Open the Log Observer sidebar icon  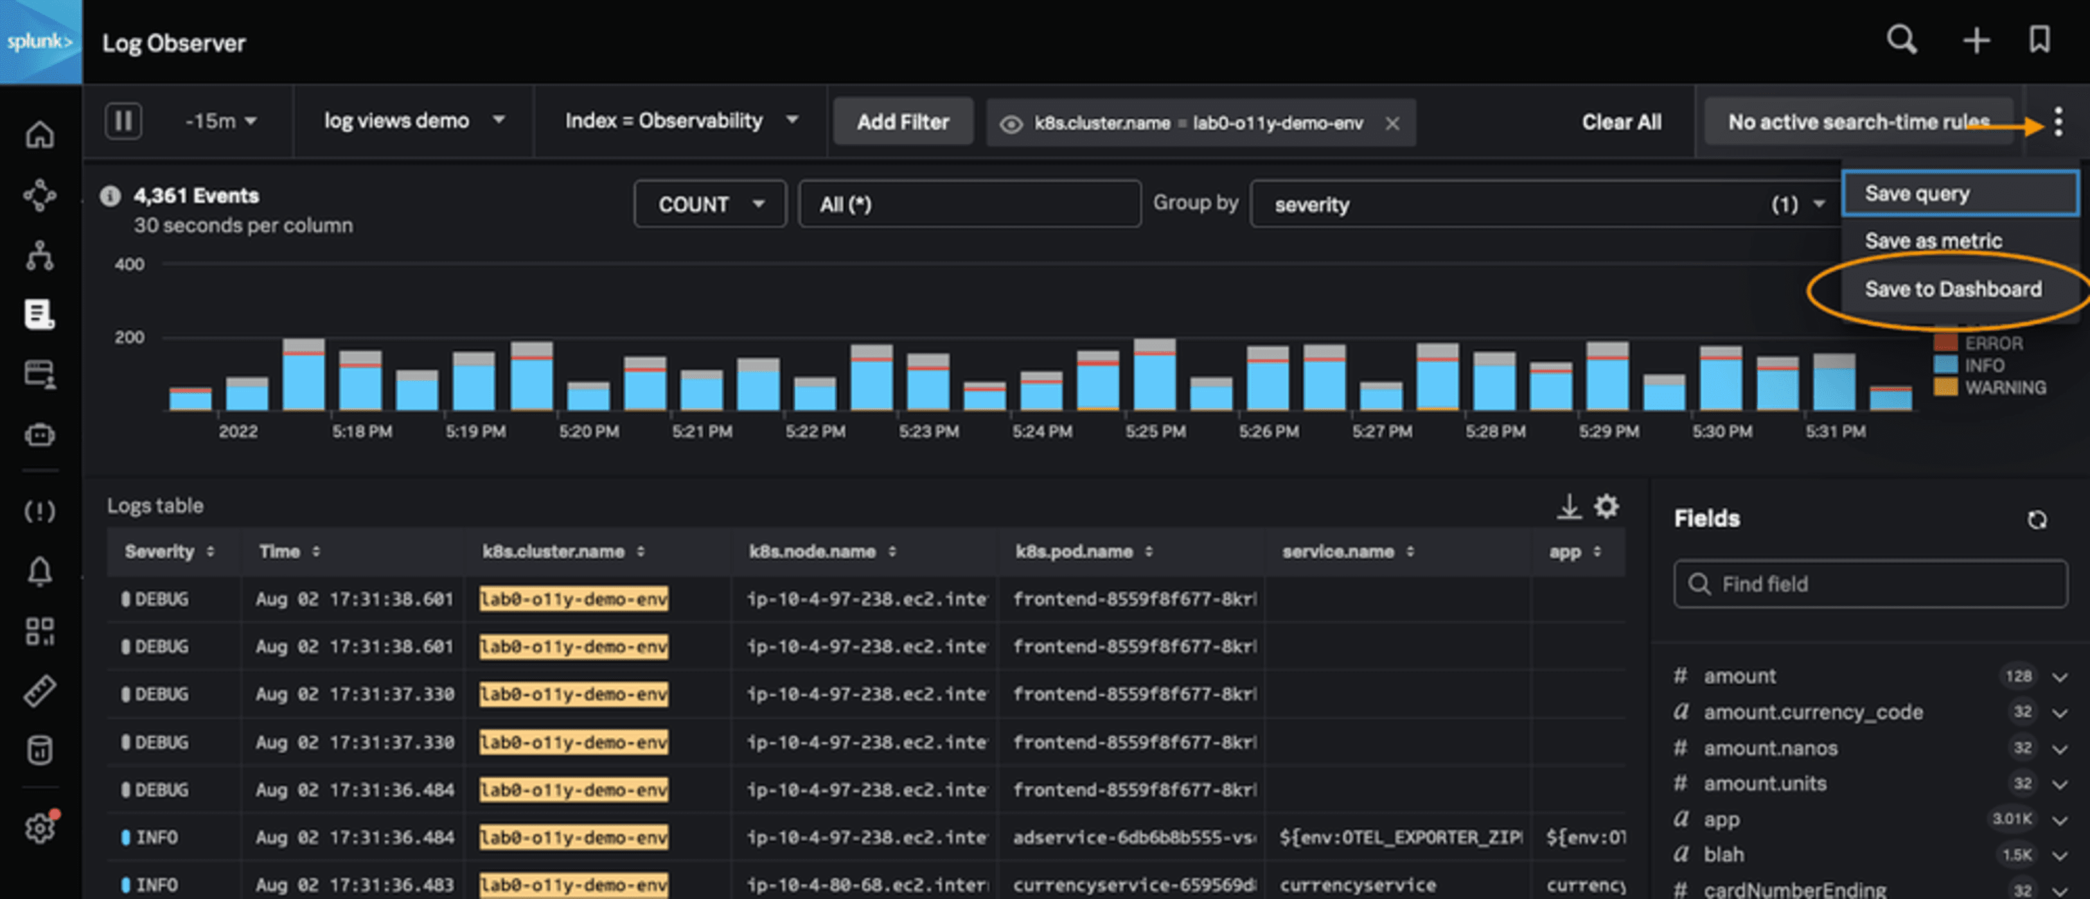(39, 314)
